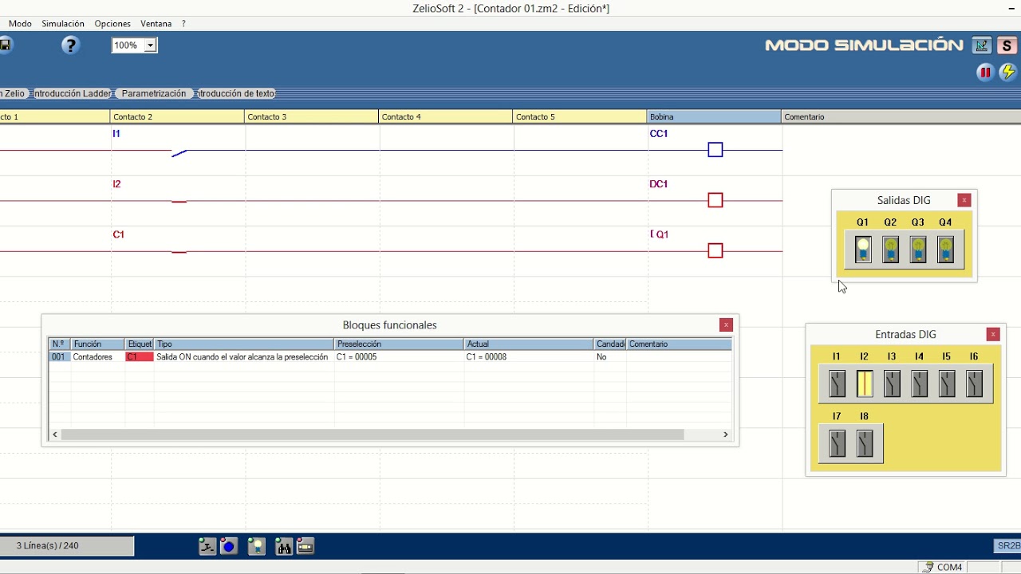This screenshot has width=1021, height=574.
Task: Click the save disk icon in toolbar
Action: click(x=5, y=45)
